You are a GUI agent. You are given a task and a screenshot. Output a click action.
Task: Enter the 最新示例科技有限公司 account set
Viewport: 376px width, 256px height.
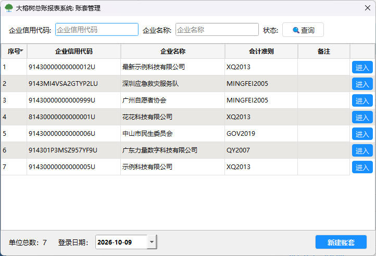click(362, 67)
